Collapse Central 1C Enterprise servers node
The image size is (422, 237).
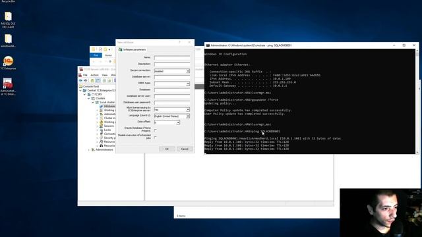tap(80, 91)
